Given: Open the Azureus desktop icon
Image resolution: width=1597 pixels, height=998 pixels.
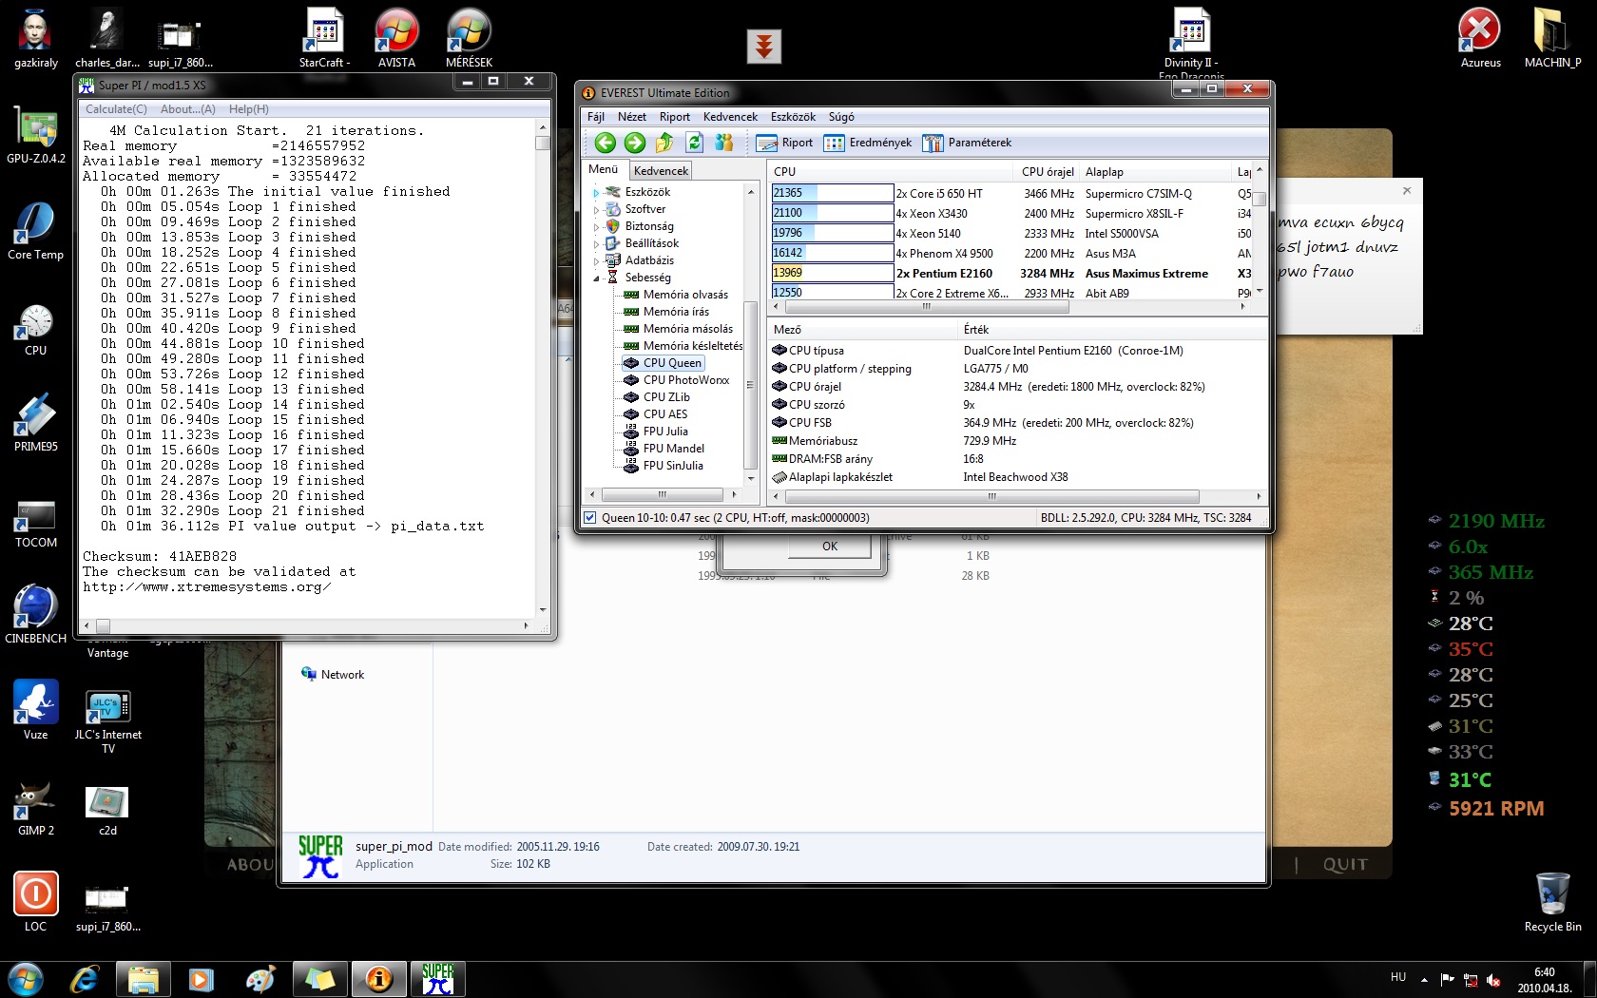Looking at the screenshot, I should pyautogui.click(x=1480, y=38).
